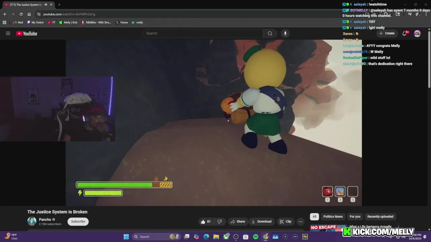The width and height of the screenshot is (431, 242).
Task: Open the Melly | Kick bookmark
Action: [68, 23]
